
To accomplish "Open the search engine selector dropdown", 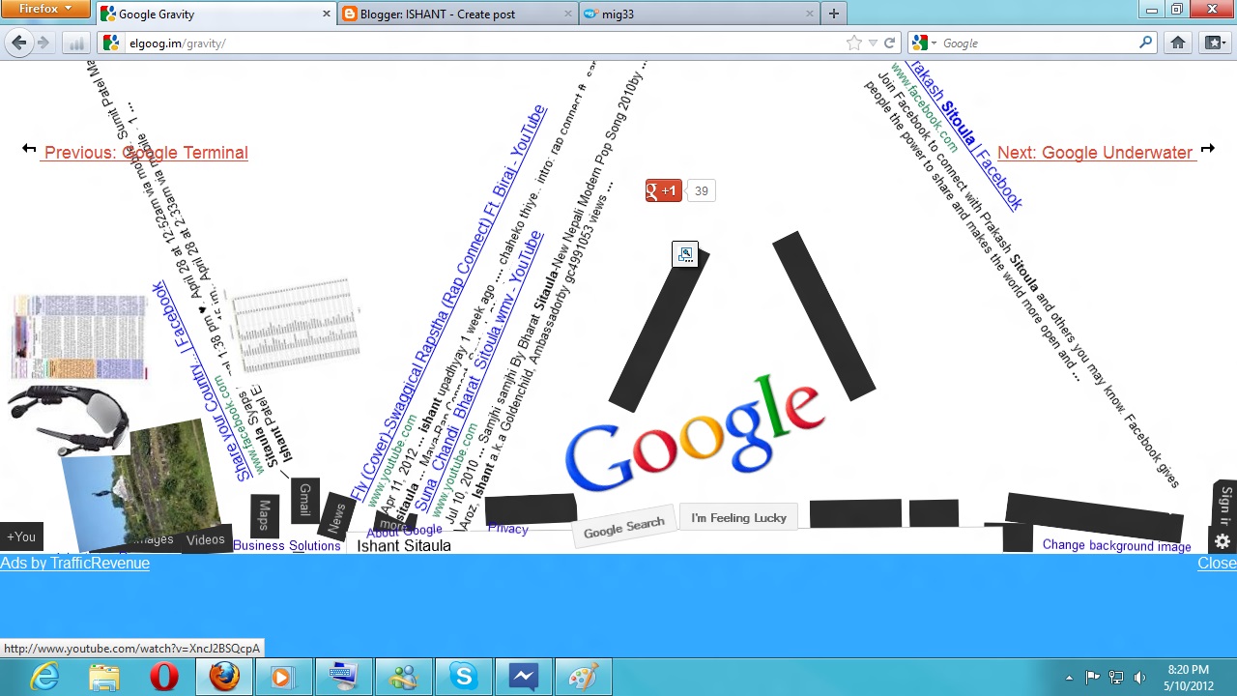I will (x=923, y=43).
